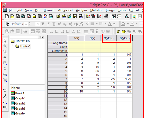Screen dimensions: 146x120
Task: Click the Increase Font Size icon
Action: [x=81, y=24]
